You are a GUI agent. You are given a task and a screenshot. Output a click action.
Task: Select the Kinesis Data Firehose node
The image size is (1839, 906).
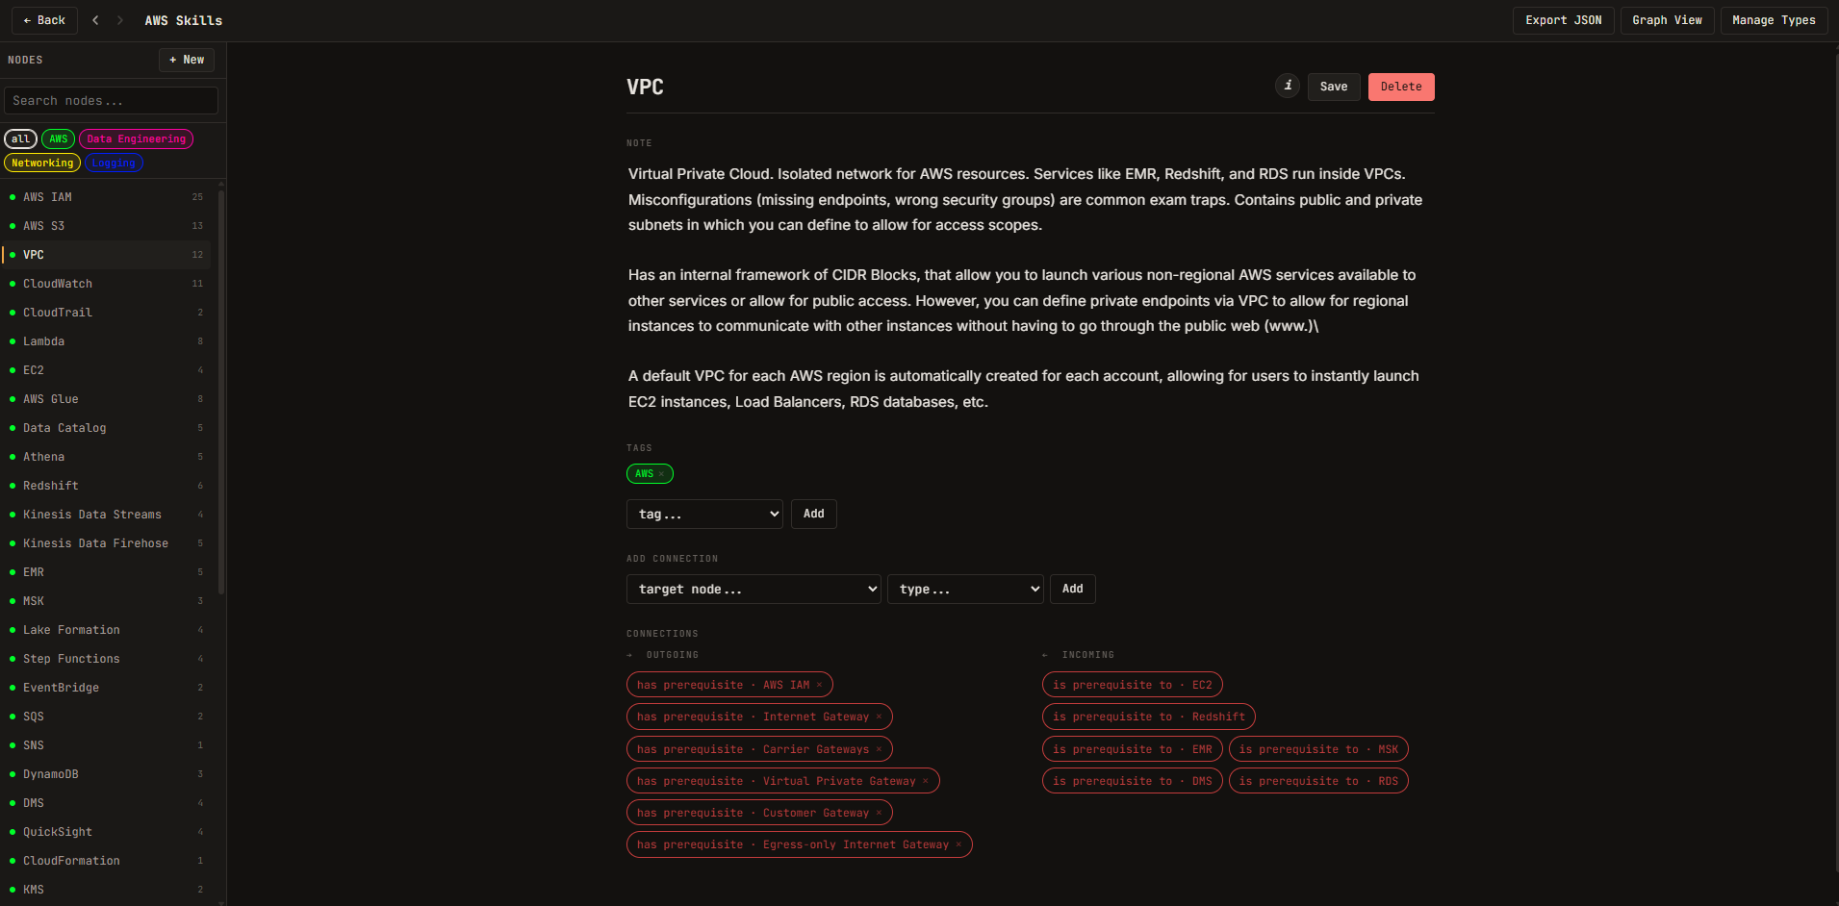pos(106,543)
